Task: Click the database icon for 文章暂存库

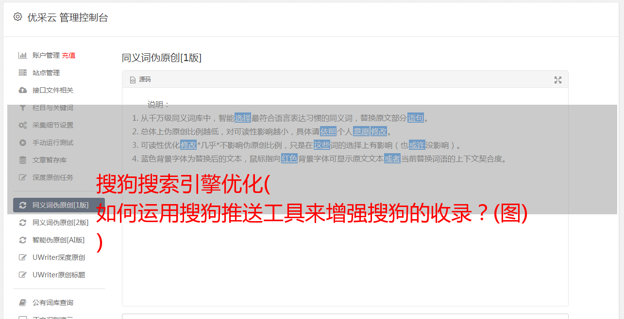Action: tap(22, 160)
